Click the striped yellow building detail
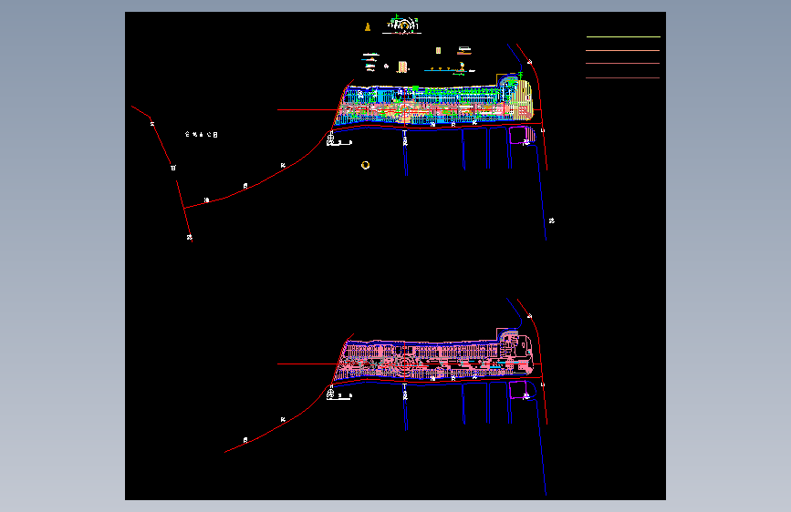Viewport: 791px width, 512px height. [x=402, y=67]
